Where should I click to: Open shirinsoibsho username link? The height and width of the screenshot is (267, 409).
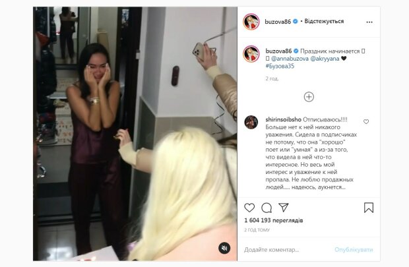(284, 119)
